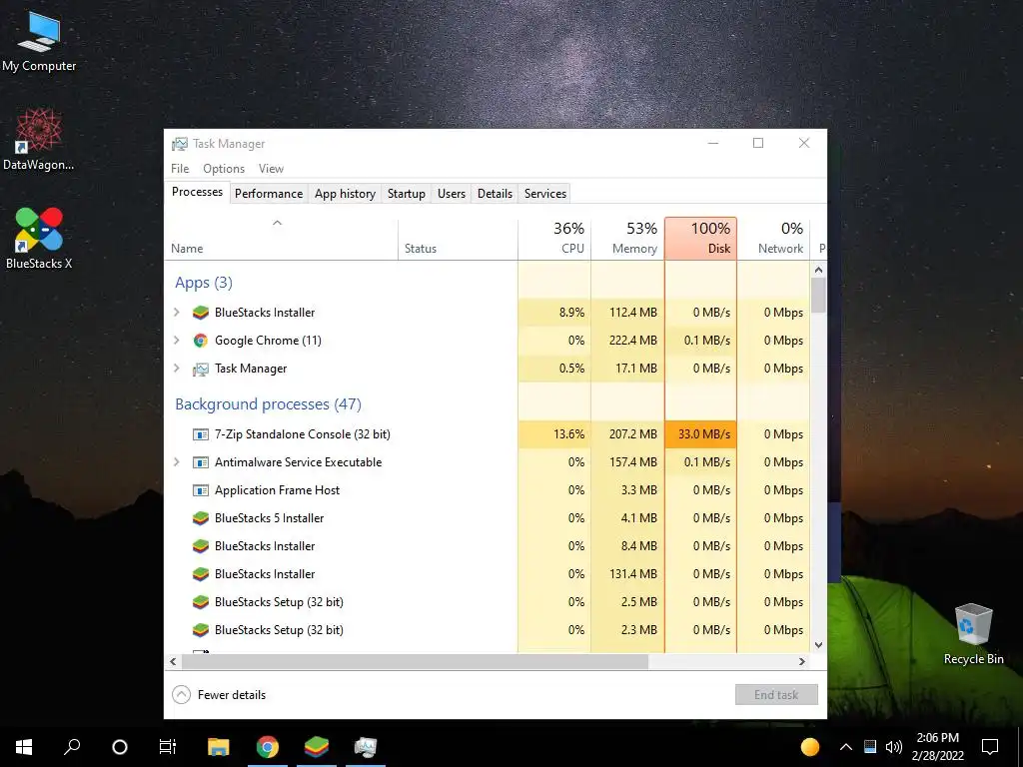The width and height of the screenshot is (1023, 767).
Task: Click the BlueStacks Installer icon under Apps
Action: click(x=200, y=313)
